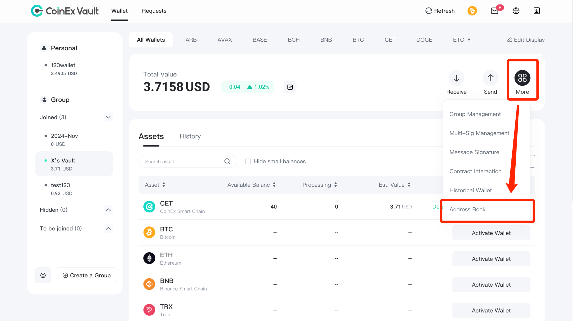Select the All Wallets tab
The image size is (573, 321).
[151, 40]
